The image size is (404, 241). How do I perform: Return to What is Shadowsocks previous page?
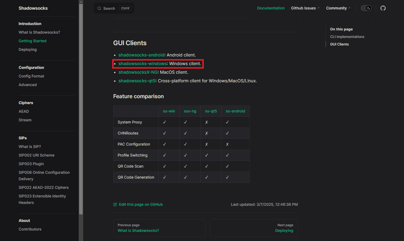coord(138,231)
